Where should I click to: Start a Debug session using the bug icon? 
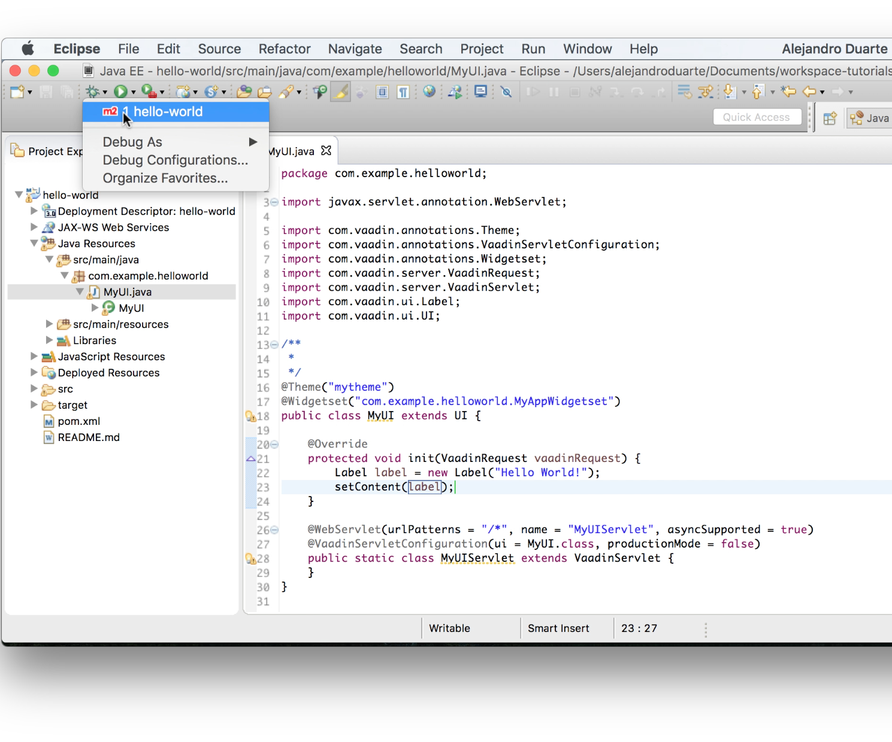93,92
